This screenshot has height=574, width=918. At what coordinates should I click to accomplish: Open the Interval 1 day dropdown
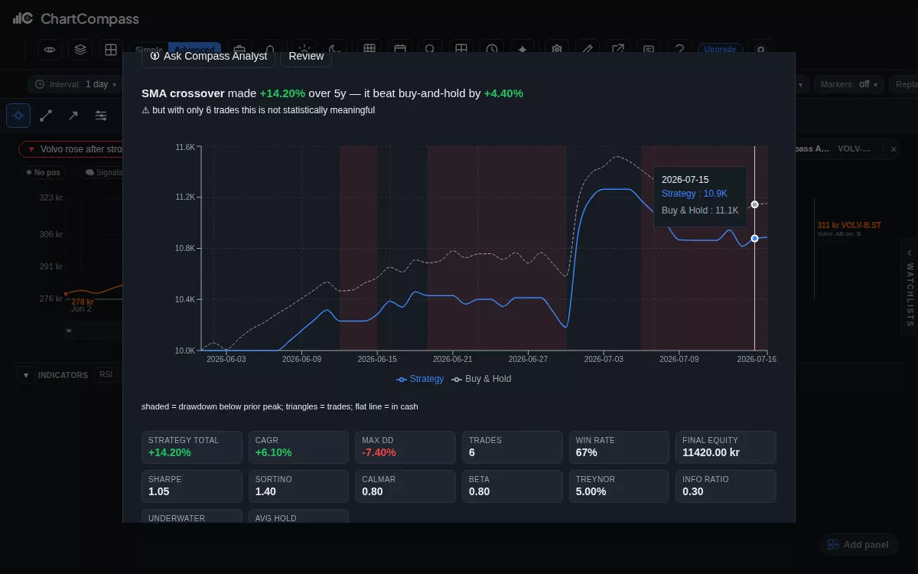pyautogui.click(x=76, y=84)
